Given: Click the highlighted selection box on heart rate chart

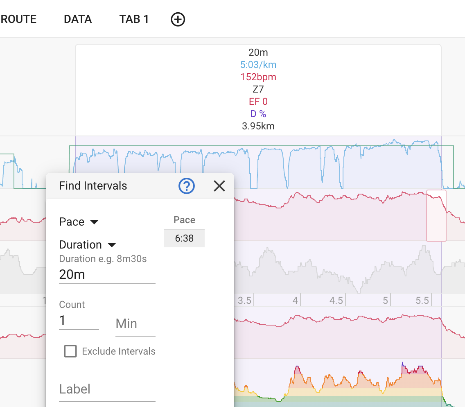Looking at the screenshot, I should (436, 215).
